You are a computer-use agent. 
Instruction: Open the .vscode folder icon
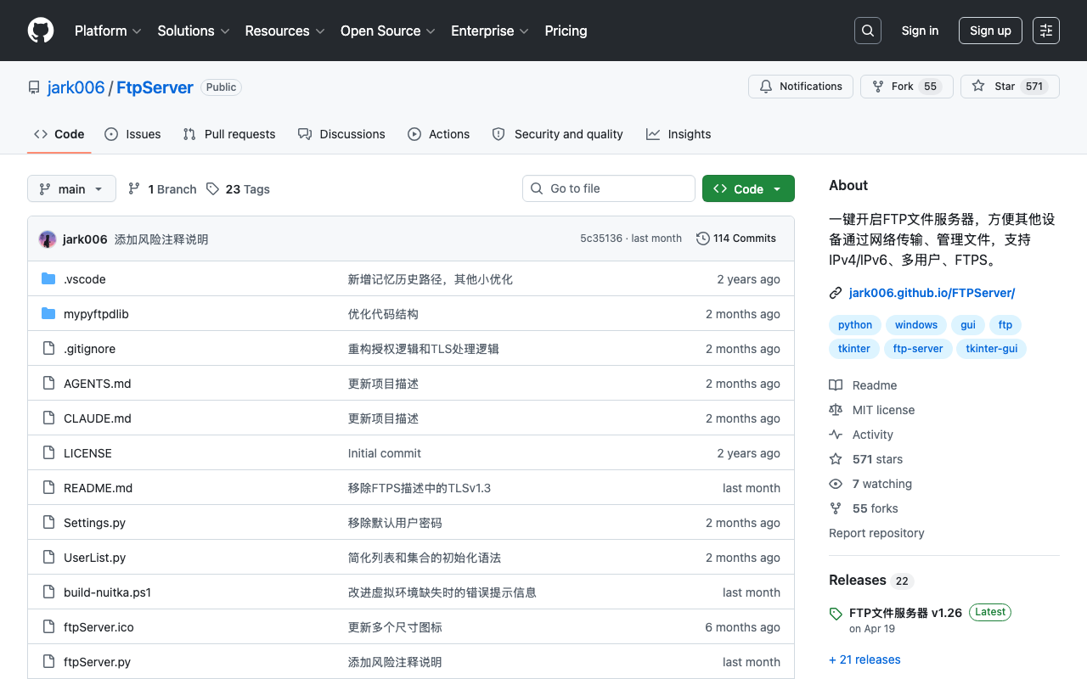tap(48, 279)
